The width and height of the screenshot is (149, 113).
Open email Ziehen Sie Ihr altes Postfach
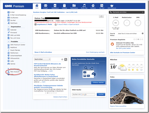69,30
